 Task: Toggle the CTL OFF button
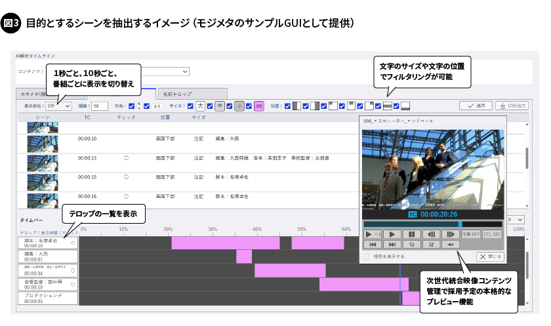493,234
